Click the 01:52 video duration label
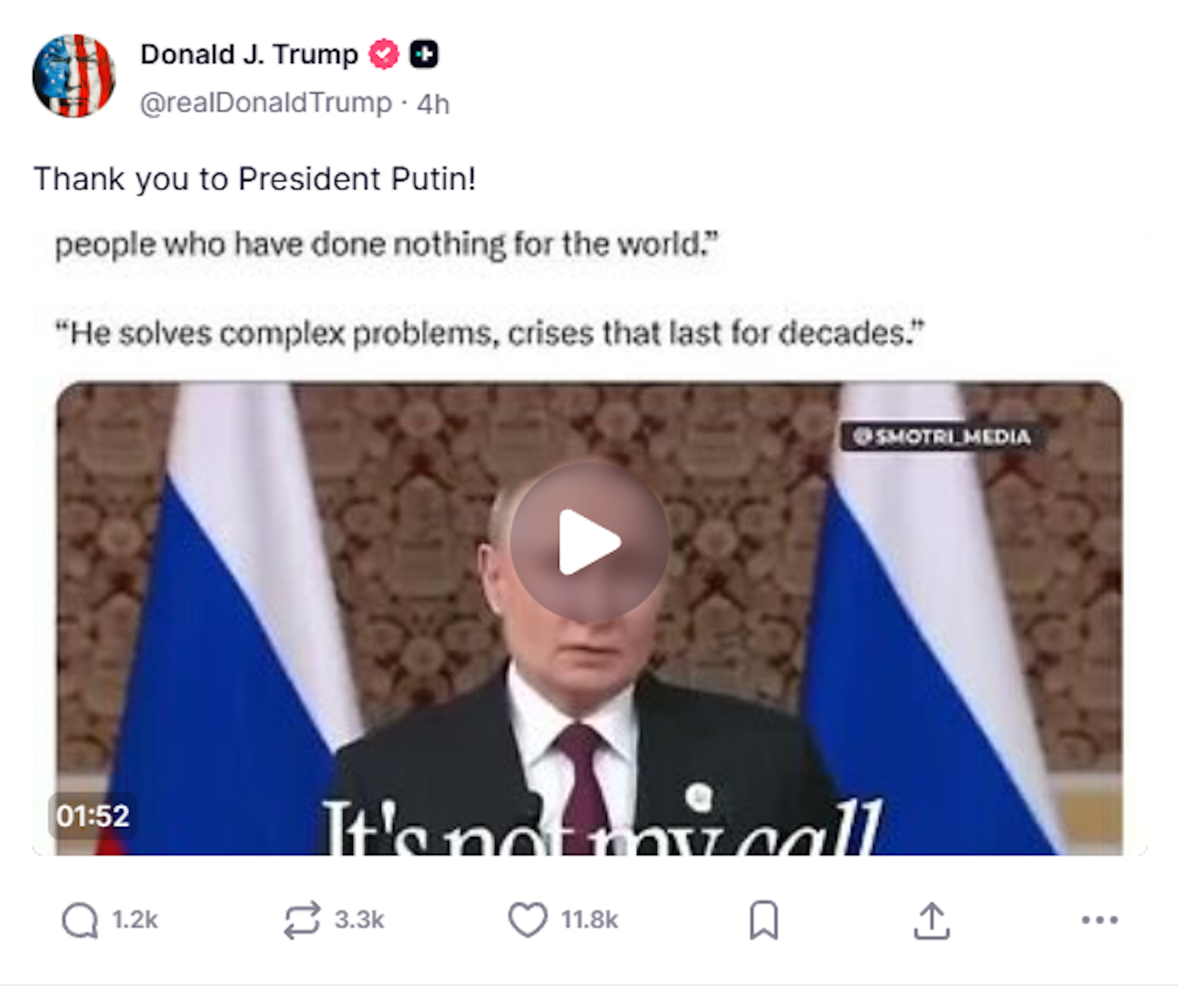 [93, 816]
